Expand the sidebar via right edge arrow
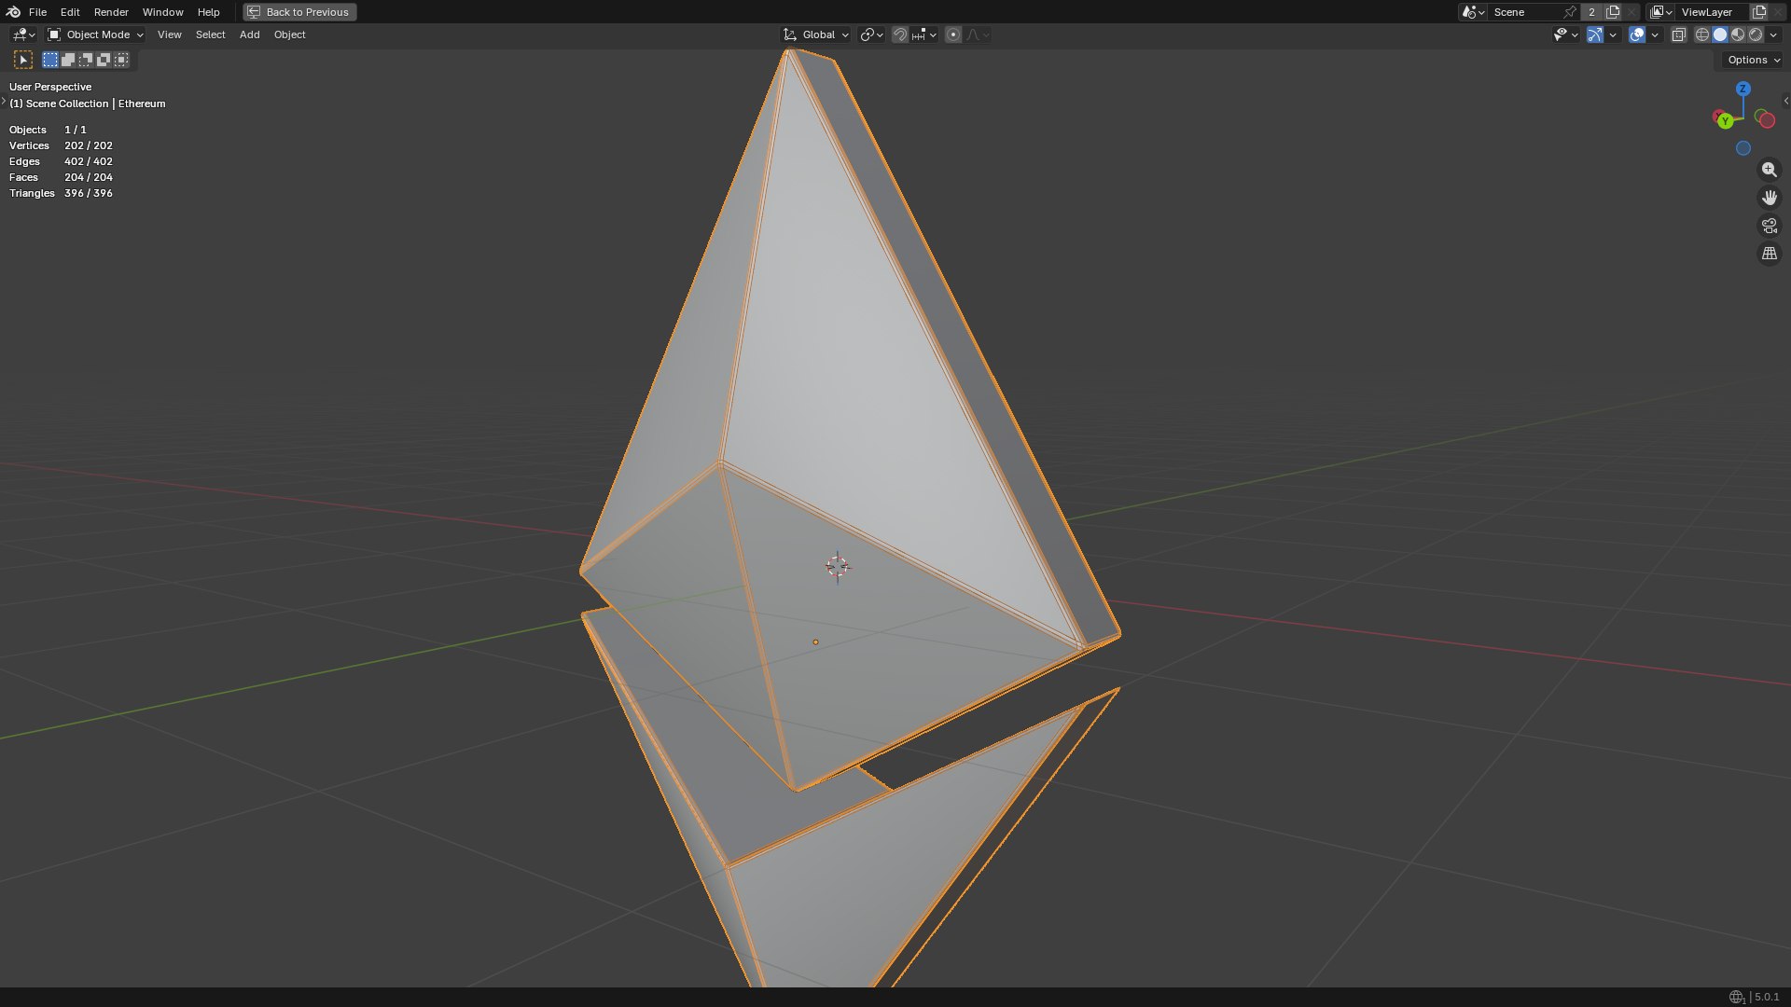The image size is (1791, 1007). tap(1785, 101)
